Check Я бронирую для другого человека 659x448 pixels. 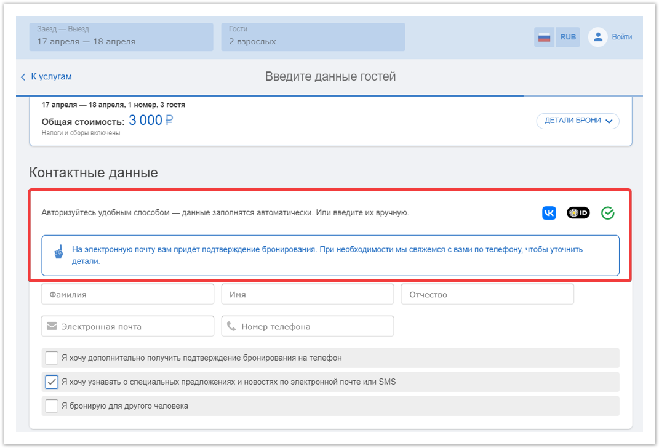coord(52,406)
